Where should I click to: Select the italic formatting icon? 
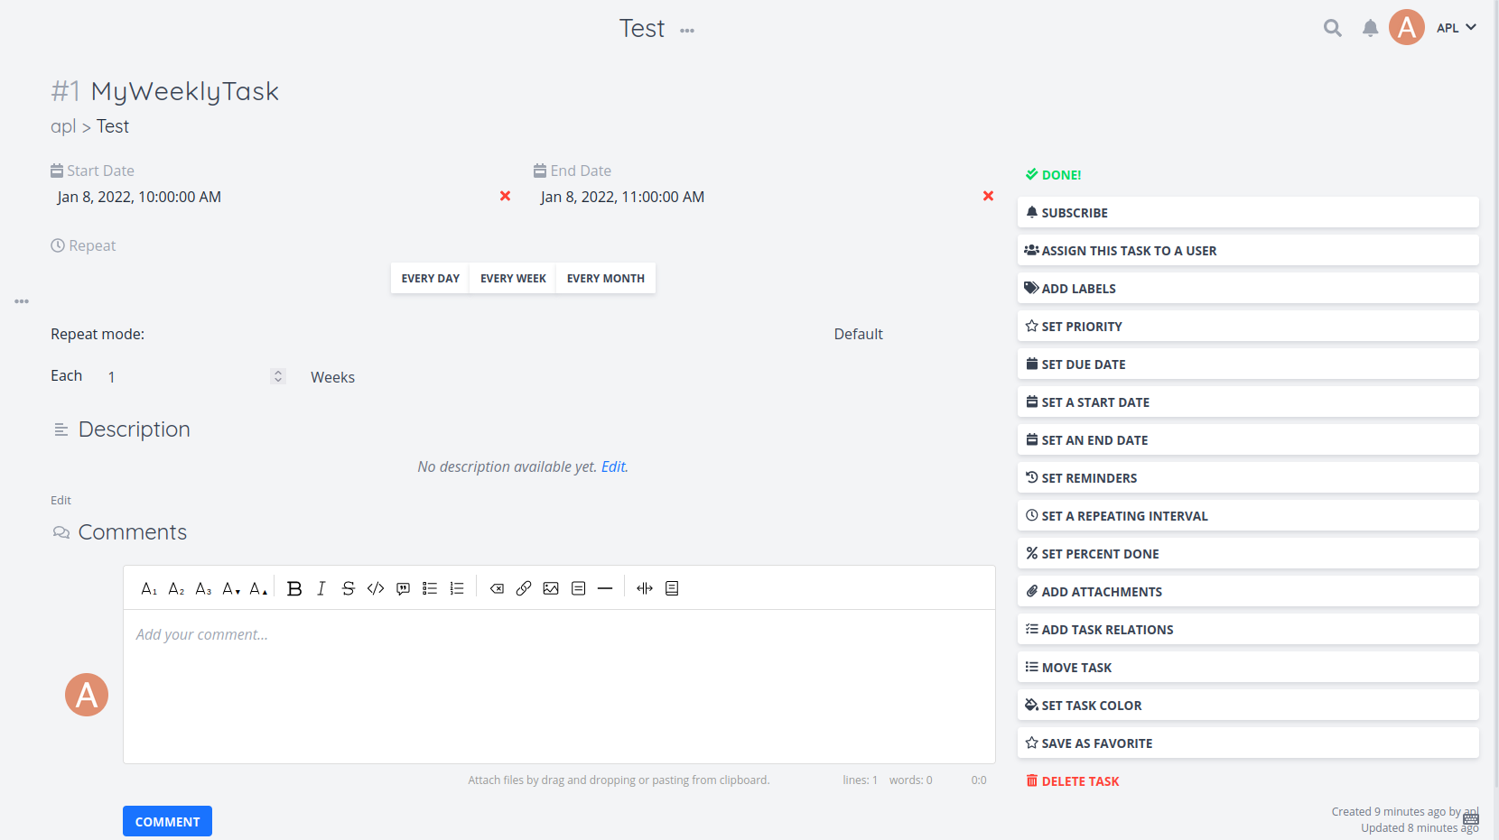tap(321, 587)
